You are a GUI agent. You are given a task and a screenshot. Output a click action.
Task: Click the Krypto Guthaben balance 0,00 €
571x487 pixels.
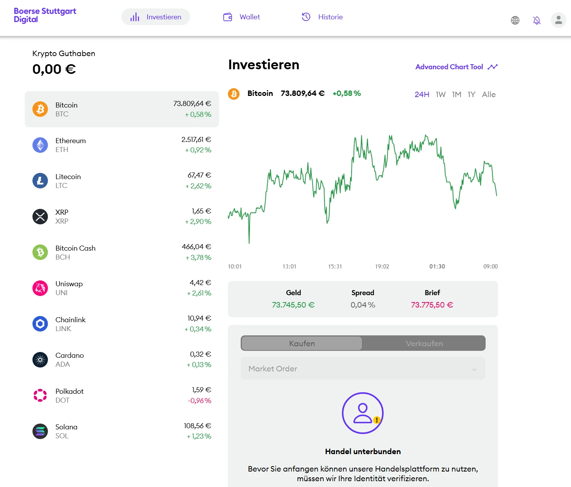click(x=54, y=69)
